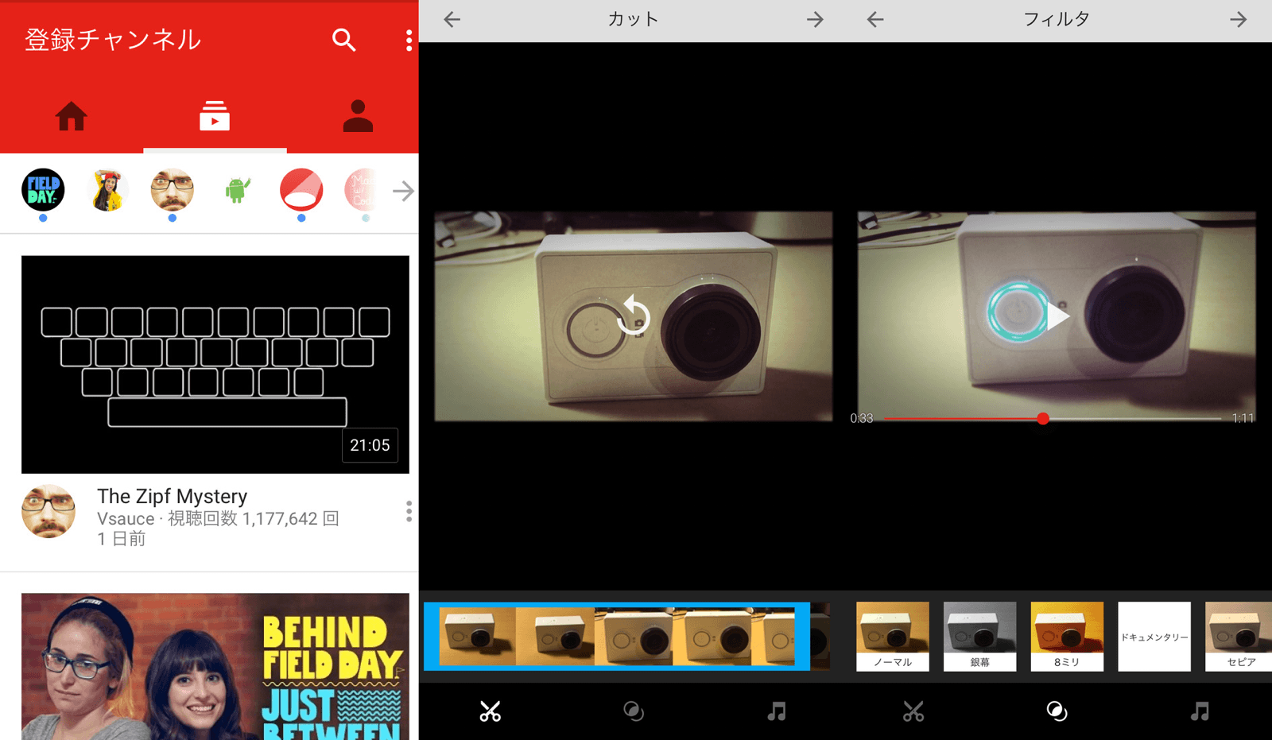The height and width of the screenshot is (740, 1272).
Task: Open the woman-in-yellow channel avatar
Action: coord(107,190)
